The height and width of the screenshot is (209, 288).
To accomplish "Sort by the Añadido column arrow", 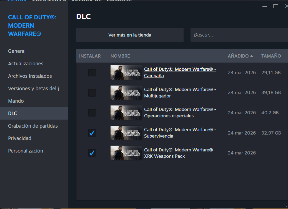I will tap(252, 56).
